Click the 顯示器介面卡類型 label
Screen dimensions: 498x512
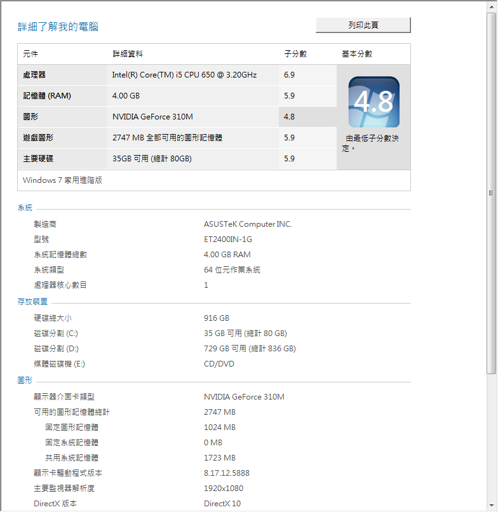64,397
